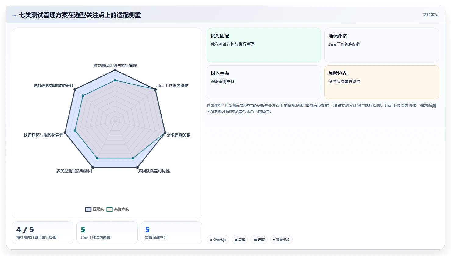Click the outer data point at 多类型测试活动协同
The height and width of the screenshot is (256, 451).
(93, 167)
